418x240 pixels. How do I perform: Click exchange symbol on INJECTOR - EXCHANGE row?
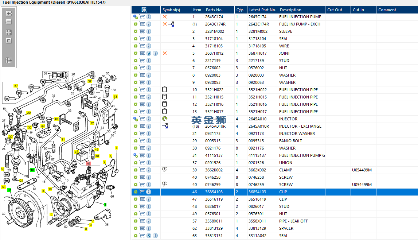(x=165, y=126)
